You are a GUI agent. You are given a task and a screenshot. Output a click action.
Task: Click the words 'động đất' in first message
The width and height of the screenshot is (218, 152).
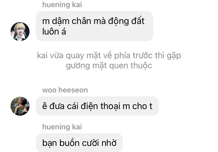(x=126, y=21)
